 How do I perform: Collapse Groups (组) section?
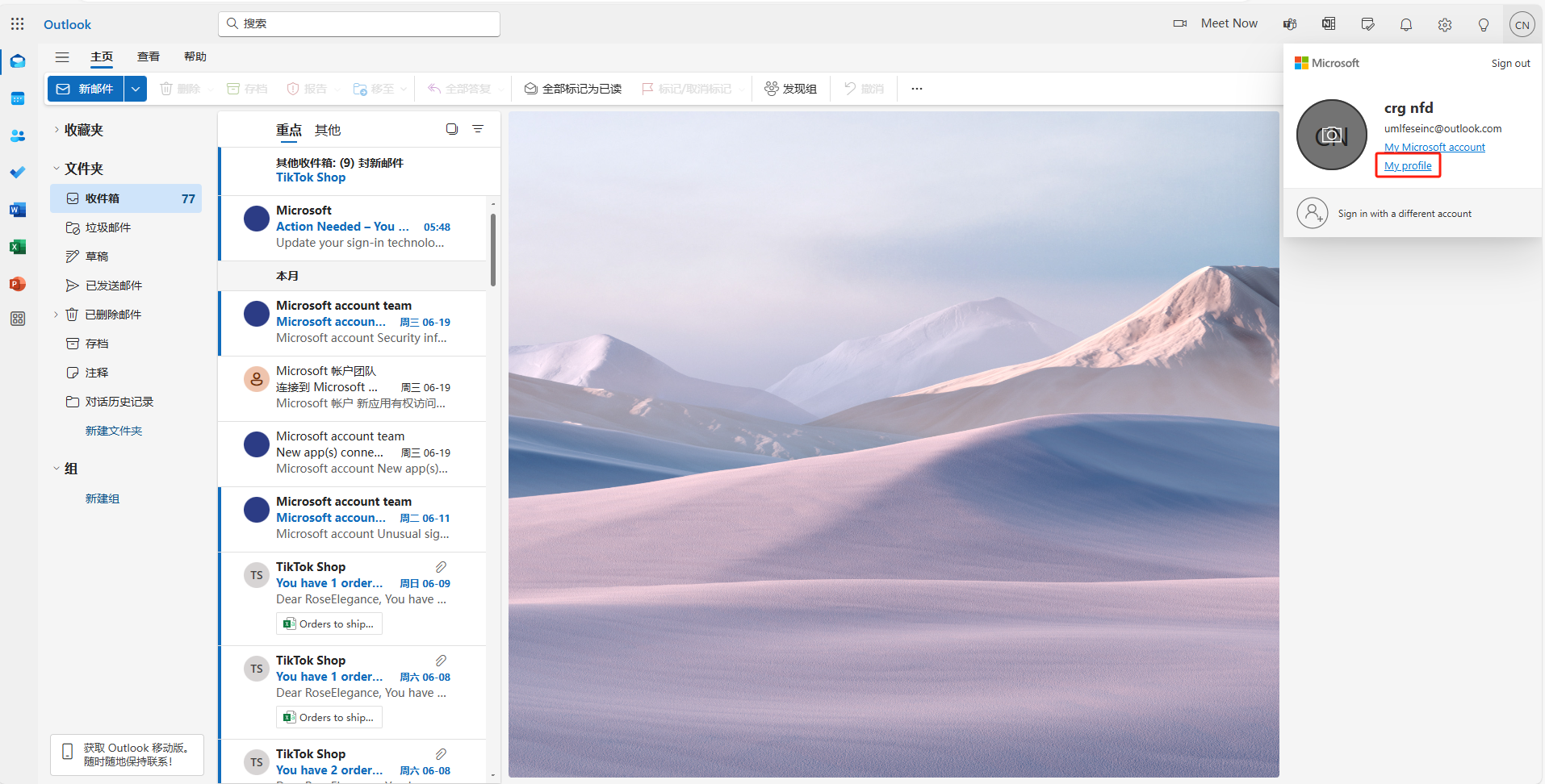(x=56, y=469)
